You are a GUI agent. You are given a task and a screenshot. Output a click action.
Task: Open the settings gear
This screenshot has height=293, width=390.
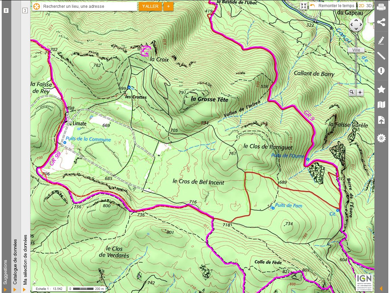[x=381, y=138]
